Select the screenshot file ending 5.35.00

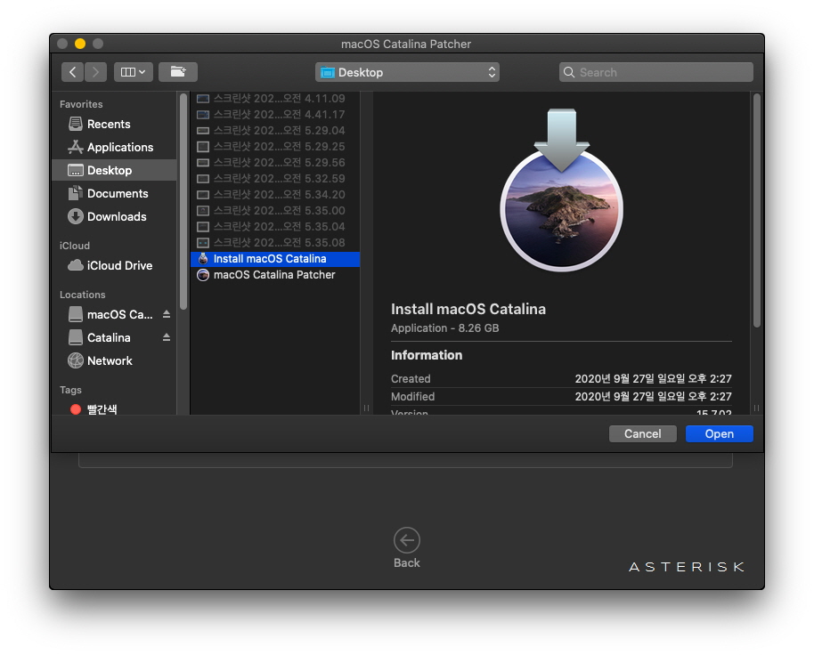(x=275, y=211)
